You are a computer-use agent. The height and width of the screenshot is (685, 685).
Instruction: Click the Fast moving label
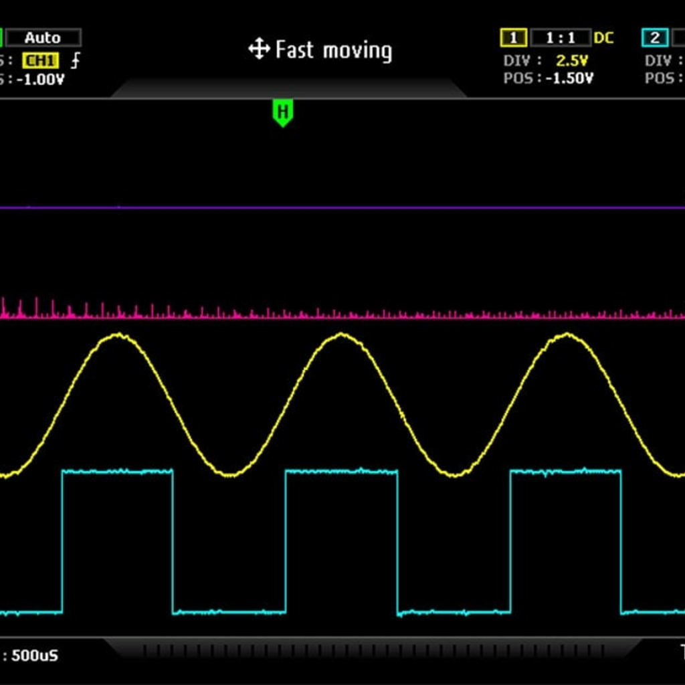333,50
